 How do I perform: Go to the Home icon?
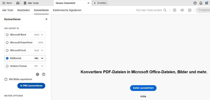[x=18, y=3]
